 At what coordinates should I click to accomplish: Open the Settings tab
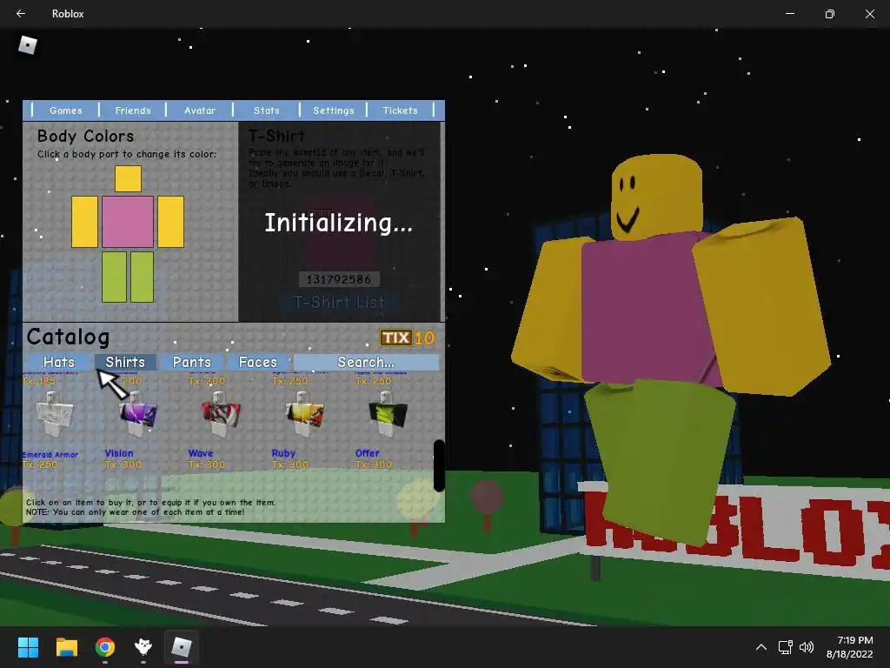click(334, 110)
